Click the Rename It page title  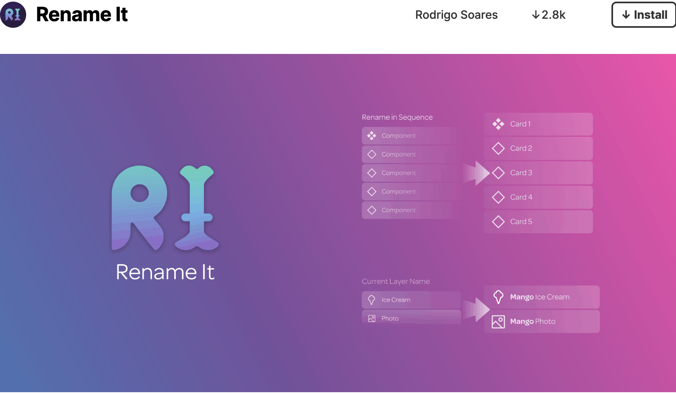pos(82,15)
